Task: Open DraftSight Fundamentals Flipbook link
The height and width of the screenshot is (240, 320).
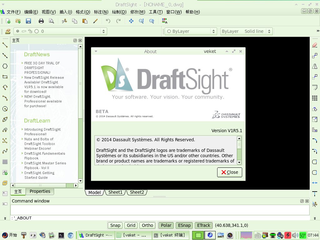Action: click(x=44, y=156)
